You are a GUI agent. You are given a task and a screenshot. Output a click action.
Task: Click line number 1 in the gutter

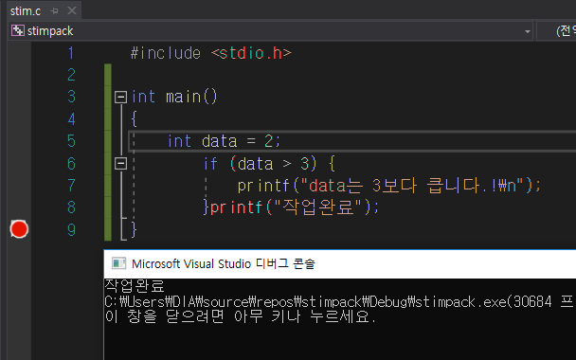pyautogui.click(x=71, y=53)
